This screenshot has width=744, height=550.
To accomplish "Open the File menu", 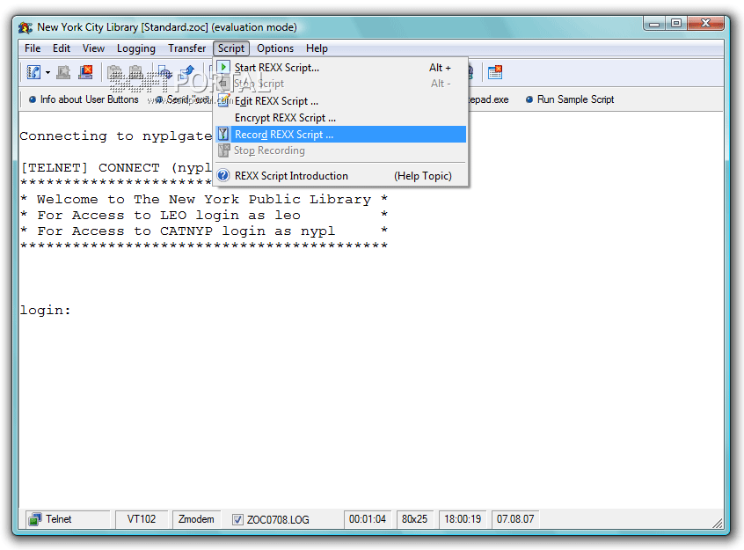I will (33, 48).
